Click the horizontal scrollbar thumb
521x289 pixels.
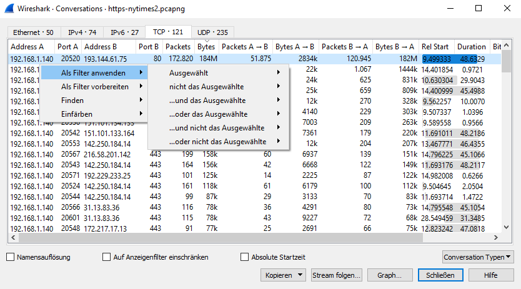click(221, 238)
